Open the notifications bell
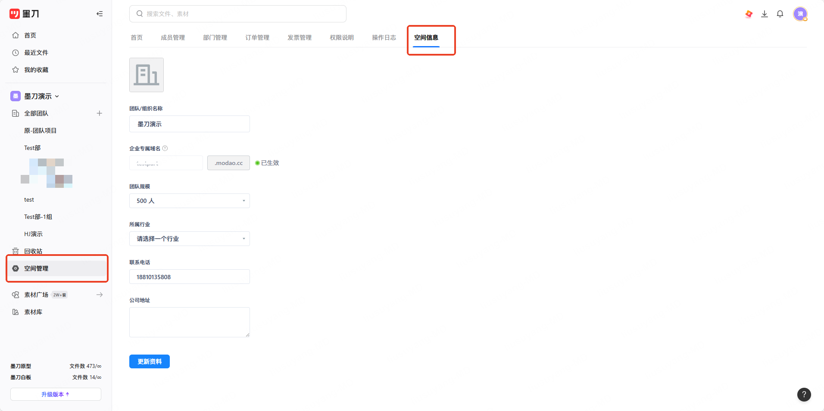The height and width of the screenshot is (411, 824). (x=780, y=14)
